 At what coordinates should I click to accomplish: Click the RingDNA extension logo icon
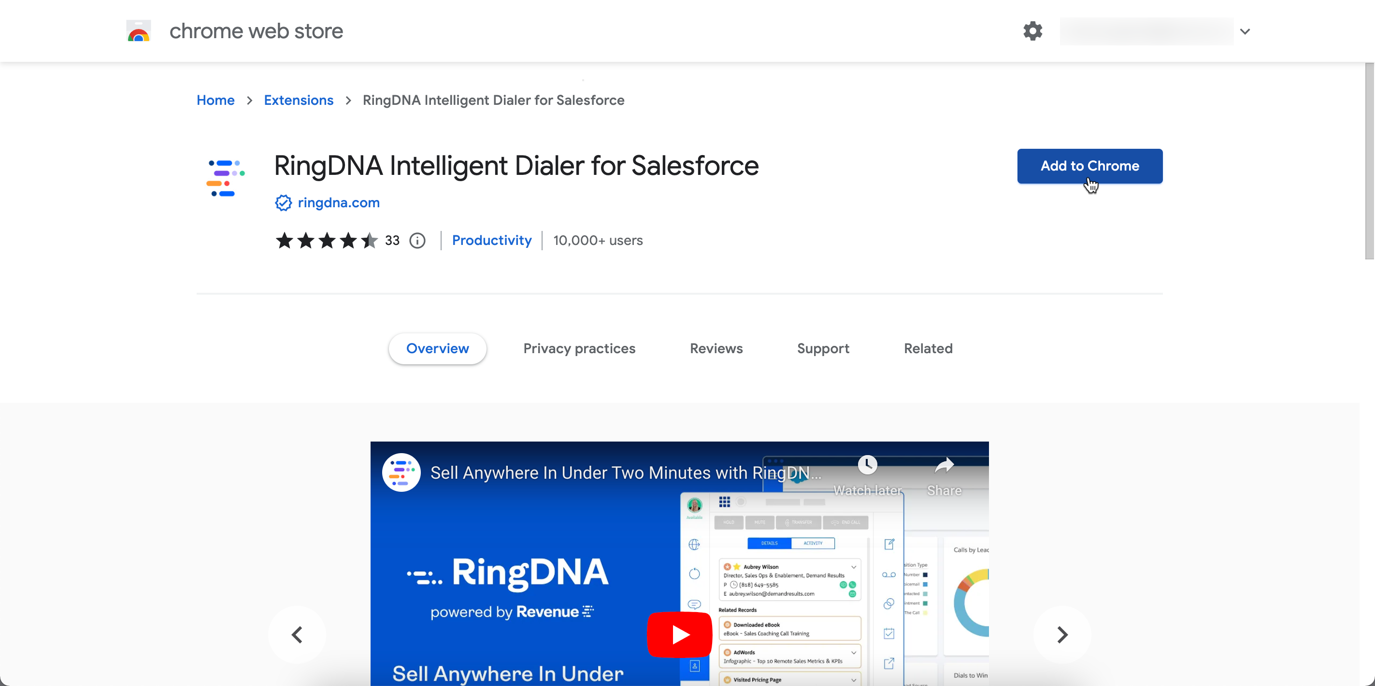pyautogui.click(x=225, y=178)
